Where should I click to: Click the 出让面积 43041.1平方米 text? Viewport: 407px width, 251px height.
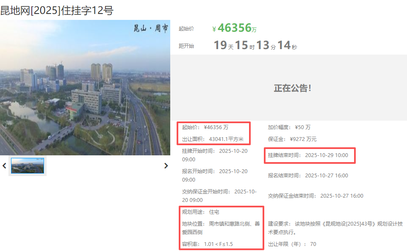(x=213, y=139)
